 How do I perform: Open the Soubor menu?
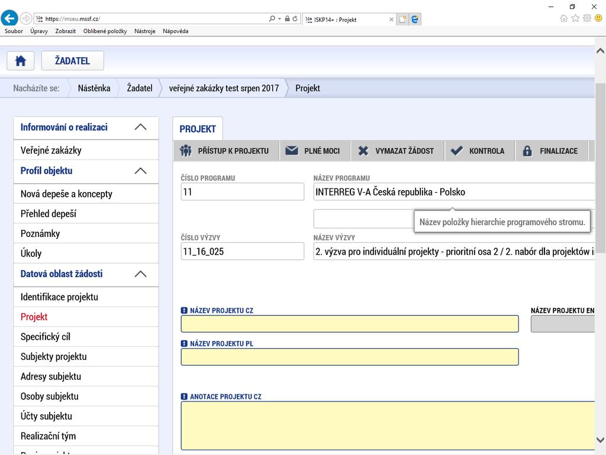[x=14, y=31]
